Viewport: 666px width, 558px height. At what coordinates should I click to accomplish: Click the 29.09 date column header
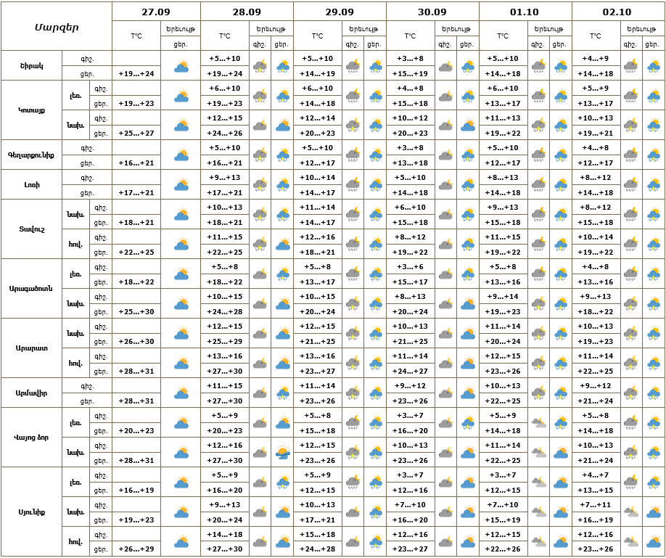tap(340, 12)
